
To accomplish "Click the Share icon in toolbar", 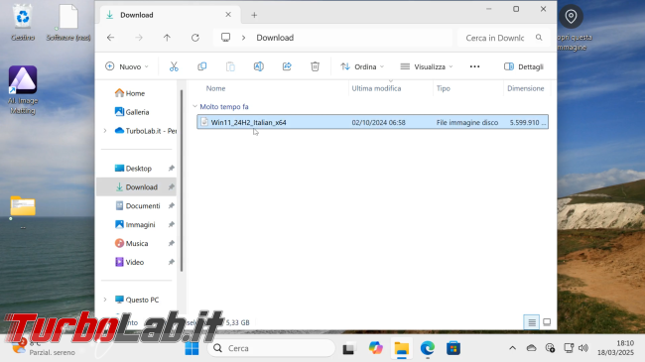I will click(x=287, y=66).
